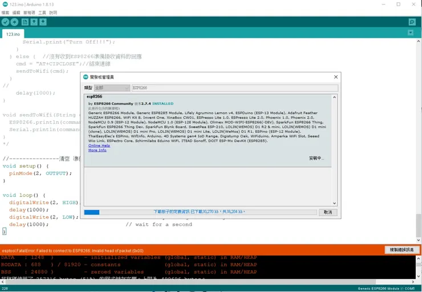Click the Arduino icon in Boards Manager title
The width and height of the screenshot is (422, 292).
86,77
